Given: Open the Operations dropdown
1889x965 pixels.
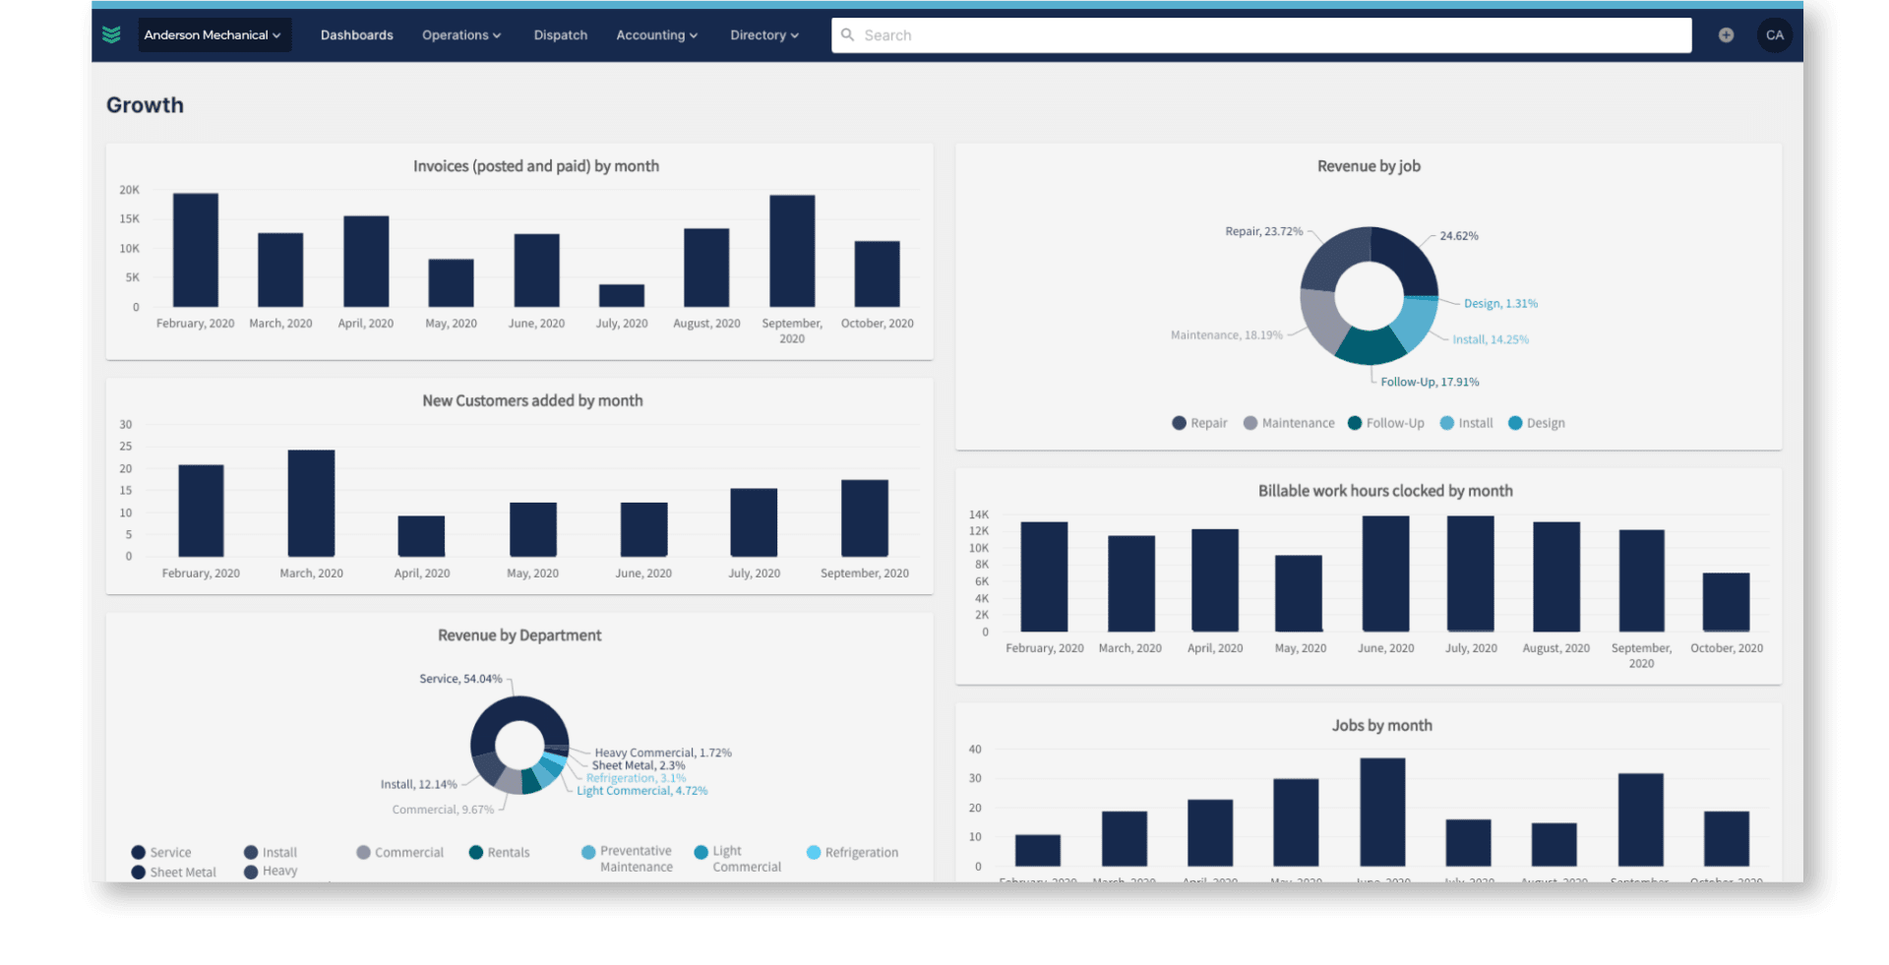Looking at the screenshot, I should pos(460,34).
